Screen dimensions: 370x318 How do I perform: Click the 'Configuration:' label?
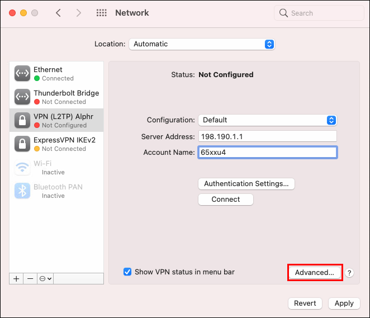(171, 120)
